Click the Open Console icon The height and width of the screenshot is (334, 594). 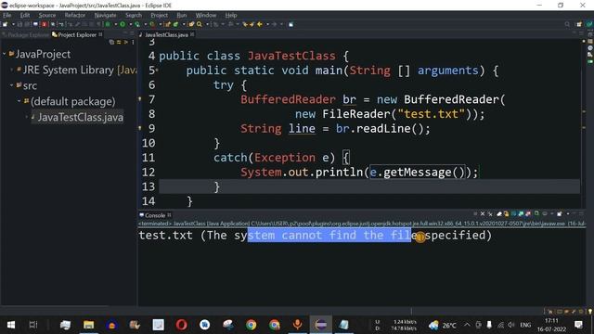[560, 214]
